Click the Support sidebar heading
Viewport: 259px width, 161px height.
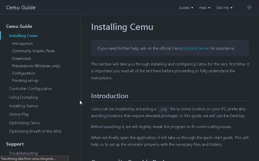(15, 144)
